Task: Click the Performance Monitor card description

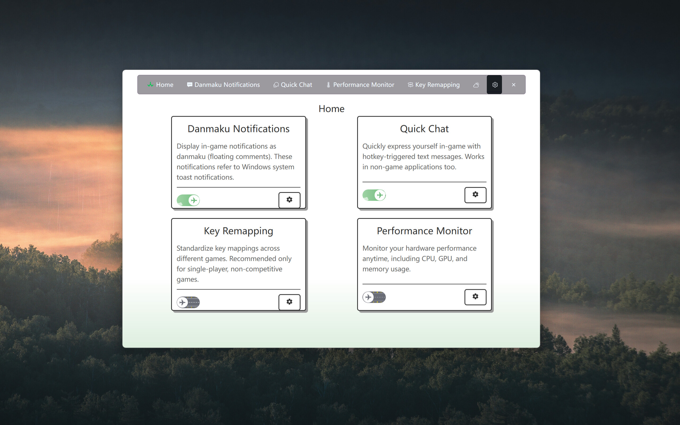Action: point(419,259)
